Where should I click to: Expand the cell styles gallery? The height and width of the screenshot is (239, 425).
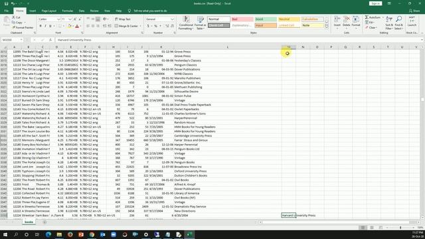point(327,27)
